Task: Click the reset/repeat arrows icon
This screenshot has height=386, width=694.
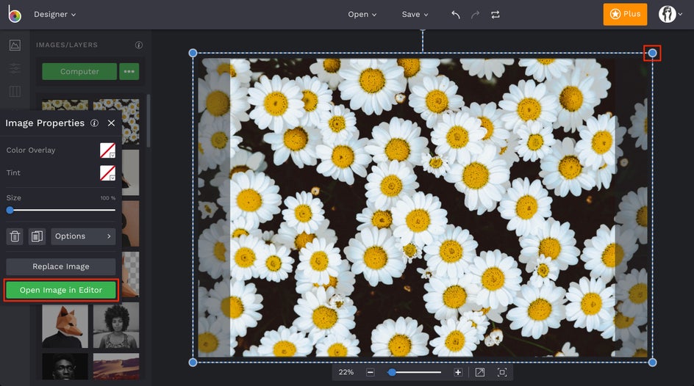Action: (x=495, y=15)
